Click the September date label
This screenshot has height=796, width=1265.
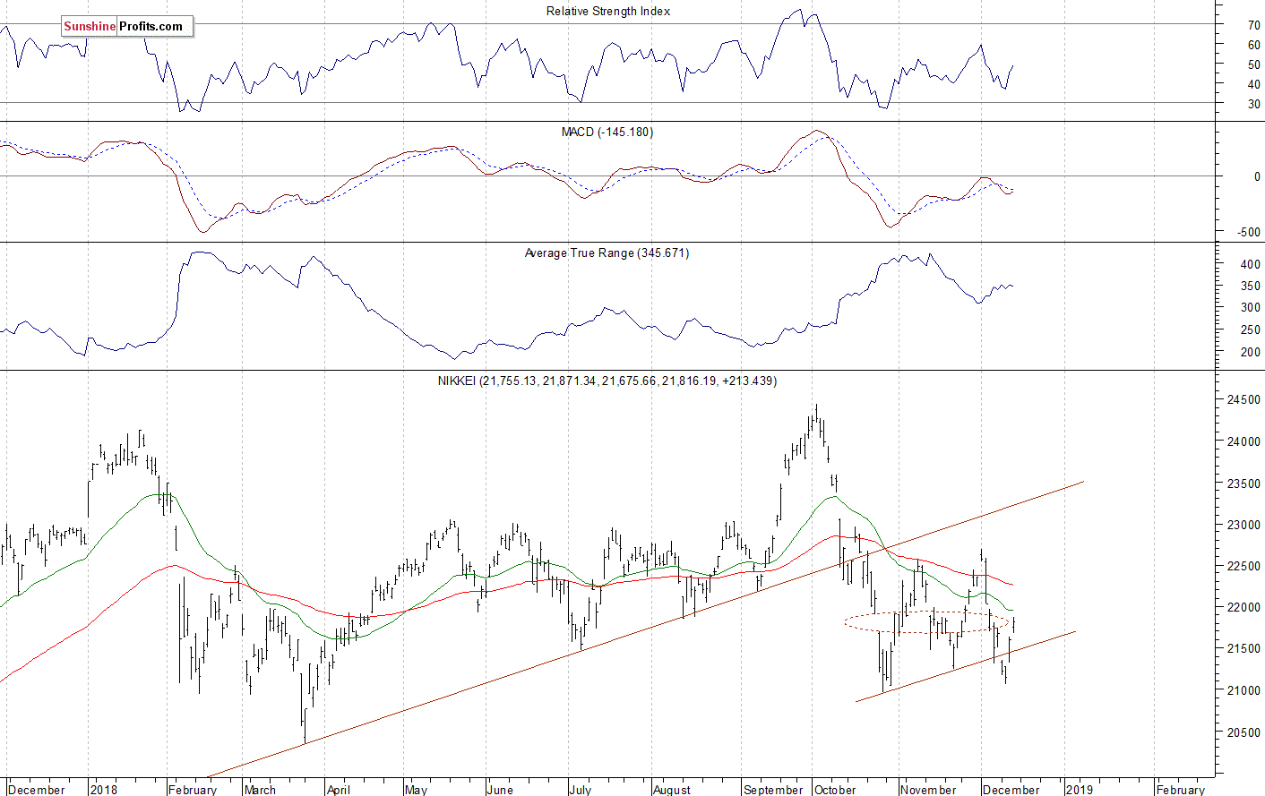(x=773, y=790)
